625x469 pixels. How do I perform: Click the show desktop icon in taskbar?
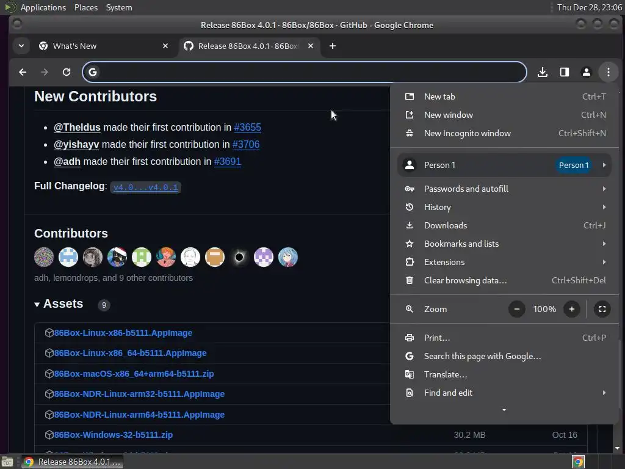7,462
